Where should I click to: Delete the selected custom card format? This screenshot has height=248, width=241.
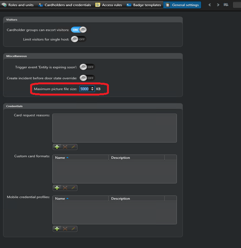point(65,188)
